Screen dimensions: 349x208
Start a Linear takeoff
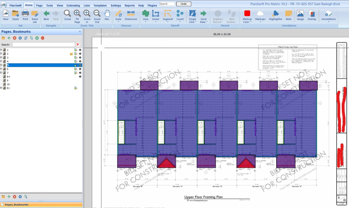[156, 13]
